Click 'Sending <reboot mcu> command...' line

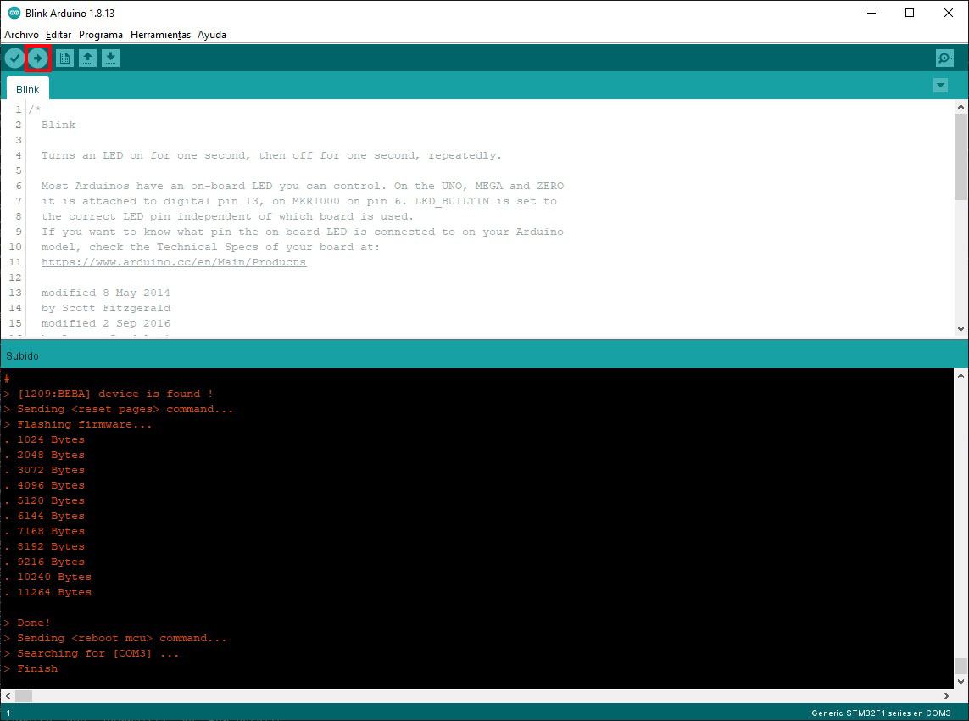coord(115,638)
